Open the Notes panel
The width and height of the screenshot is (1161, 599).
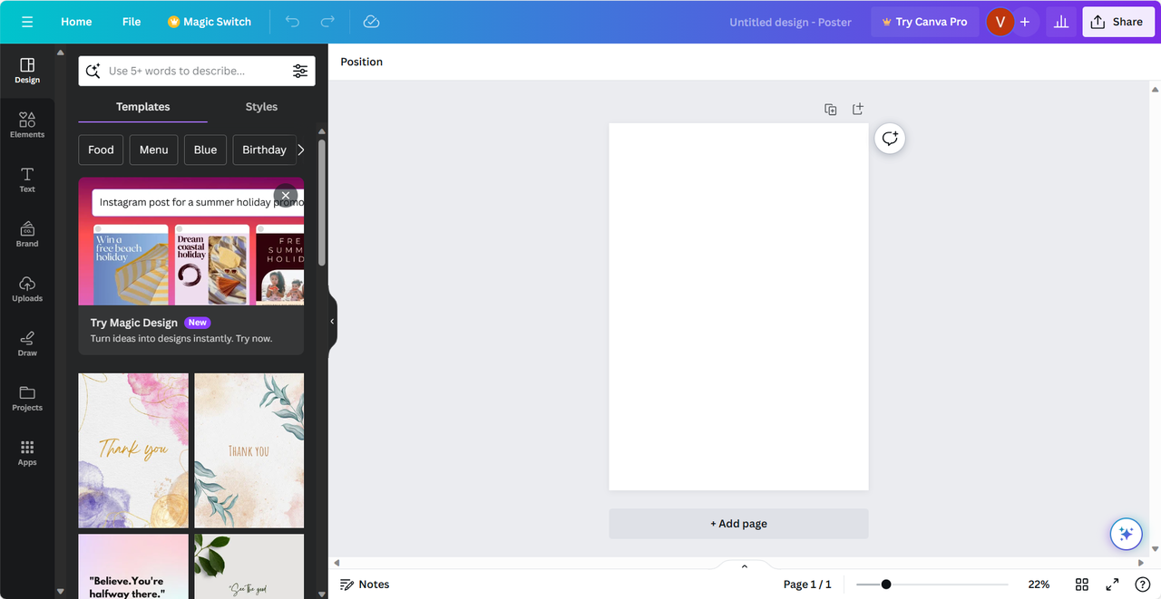tap(365, 585)
